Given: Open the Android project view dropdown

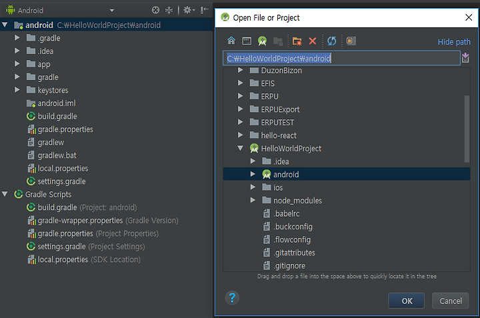Looking at the screenshot, I should (x=112, y=11).
